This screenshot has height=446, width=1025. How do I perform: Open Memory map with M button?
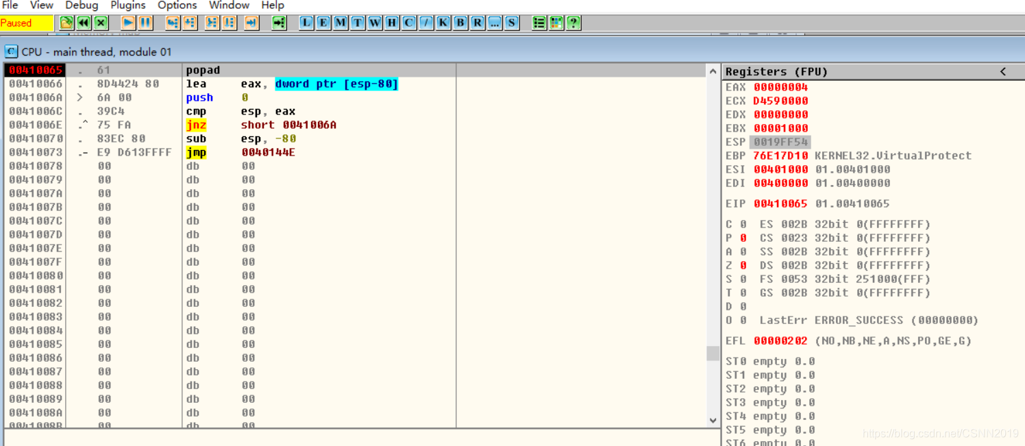pyautogui.click(x=341, y=23)
